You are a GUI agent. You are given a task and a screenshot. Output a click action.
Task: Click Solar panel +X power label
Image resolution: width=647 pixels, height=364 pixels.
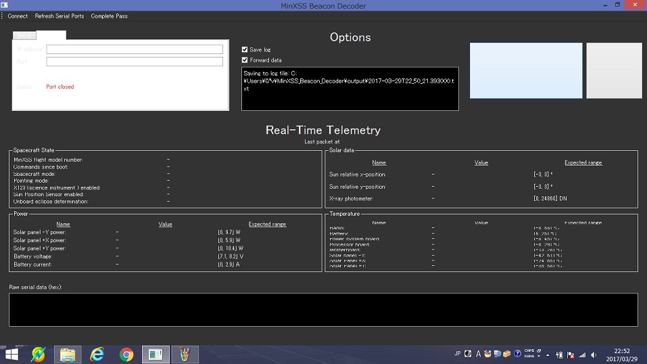coord(39,240)
